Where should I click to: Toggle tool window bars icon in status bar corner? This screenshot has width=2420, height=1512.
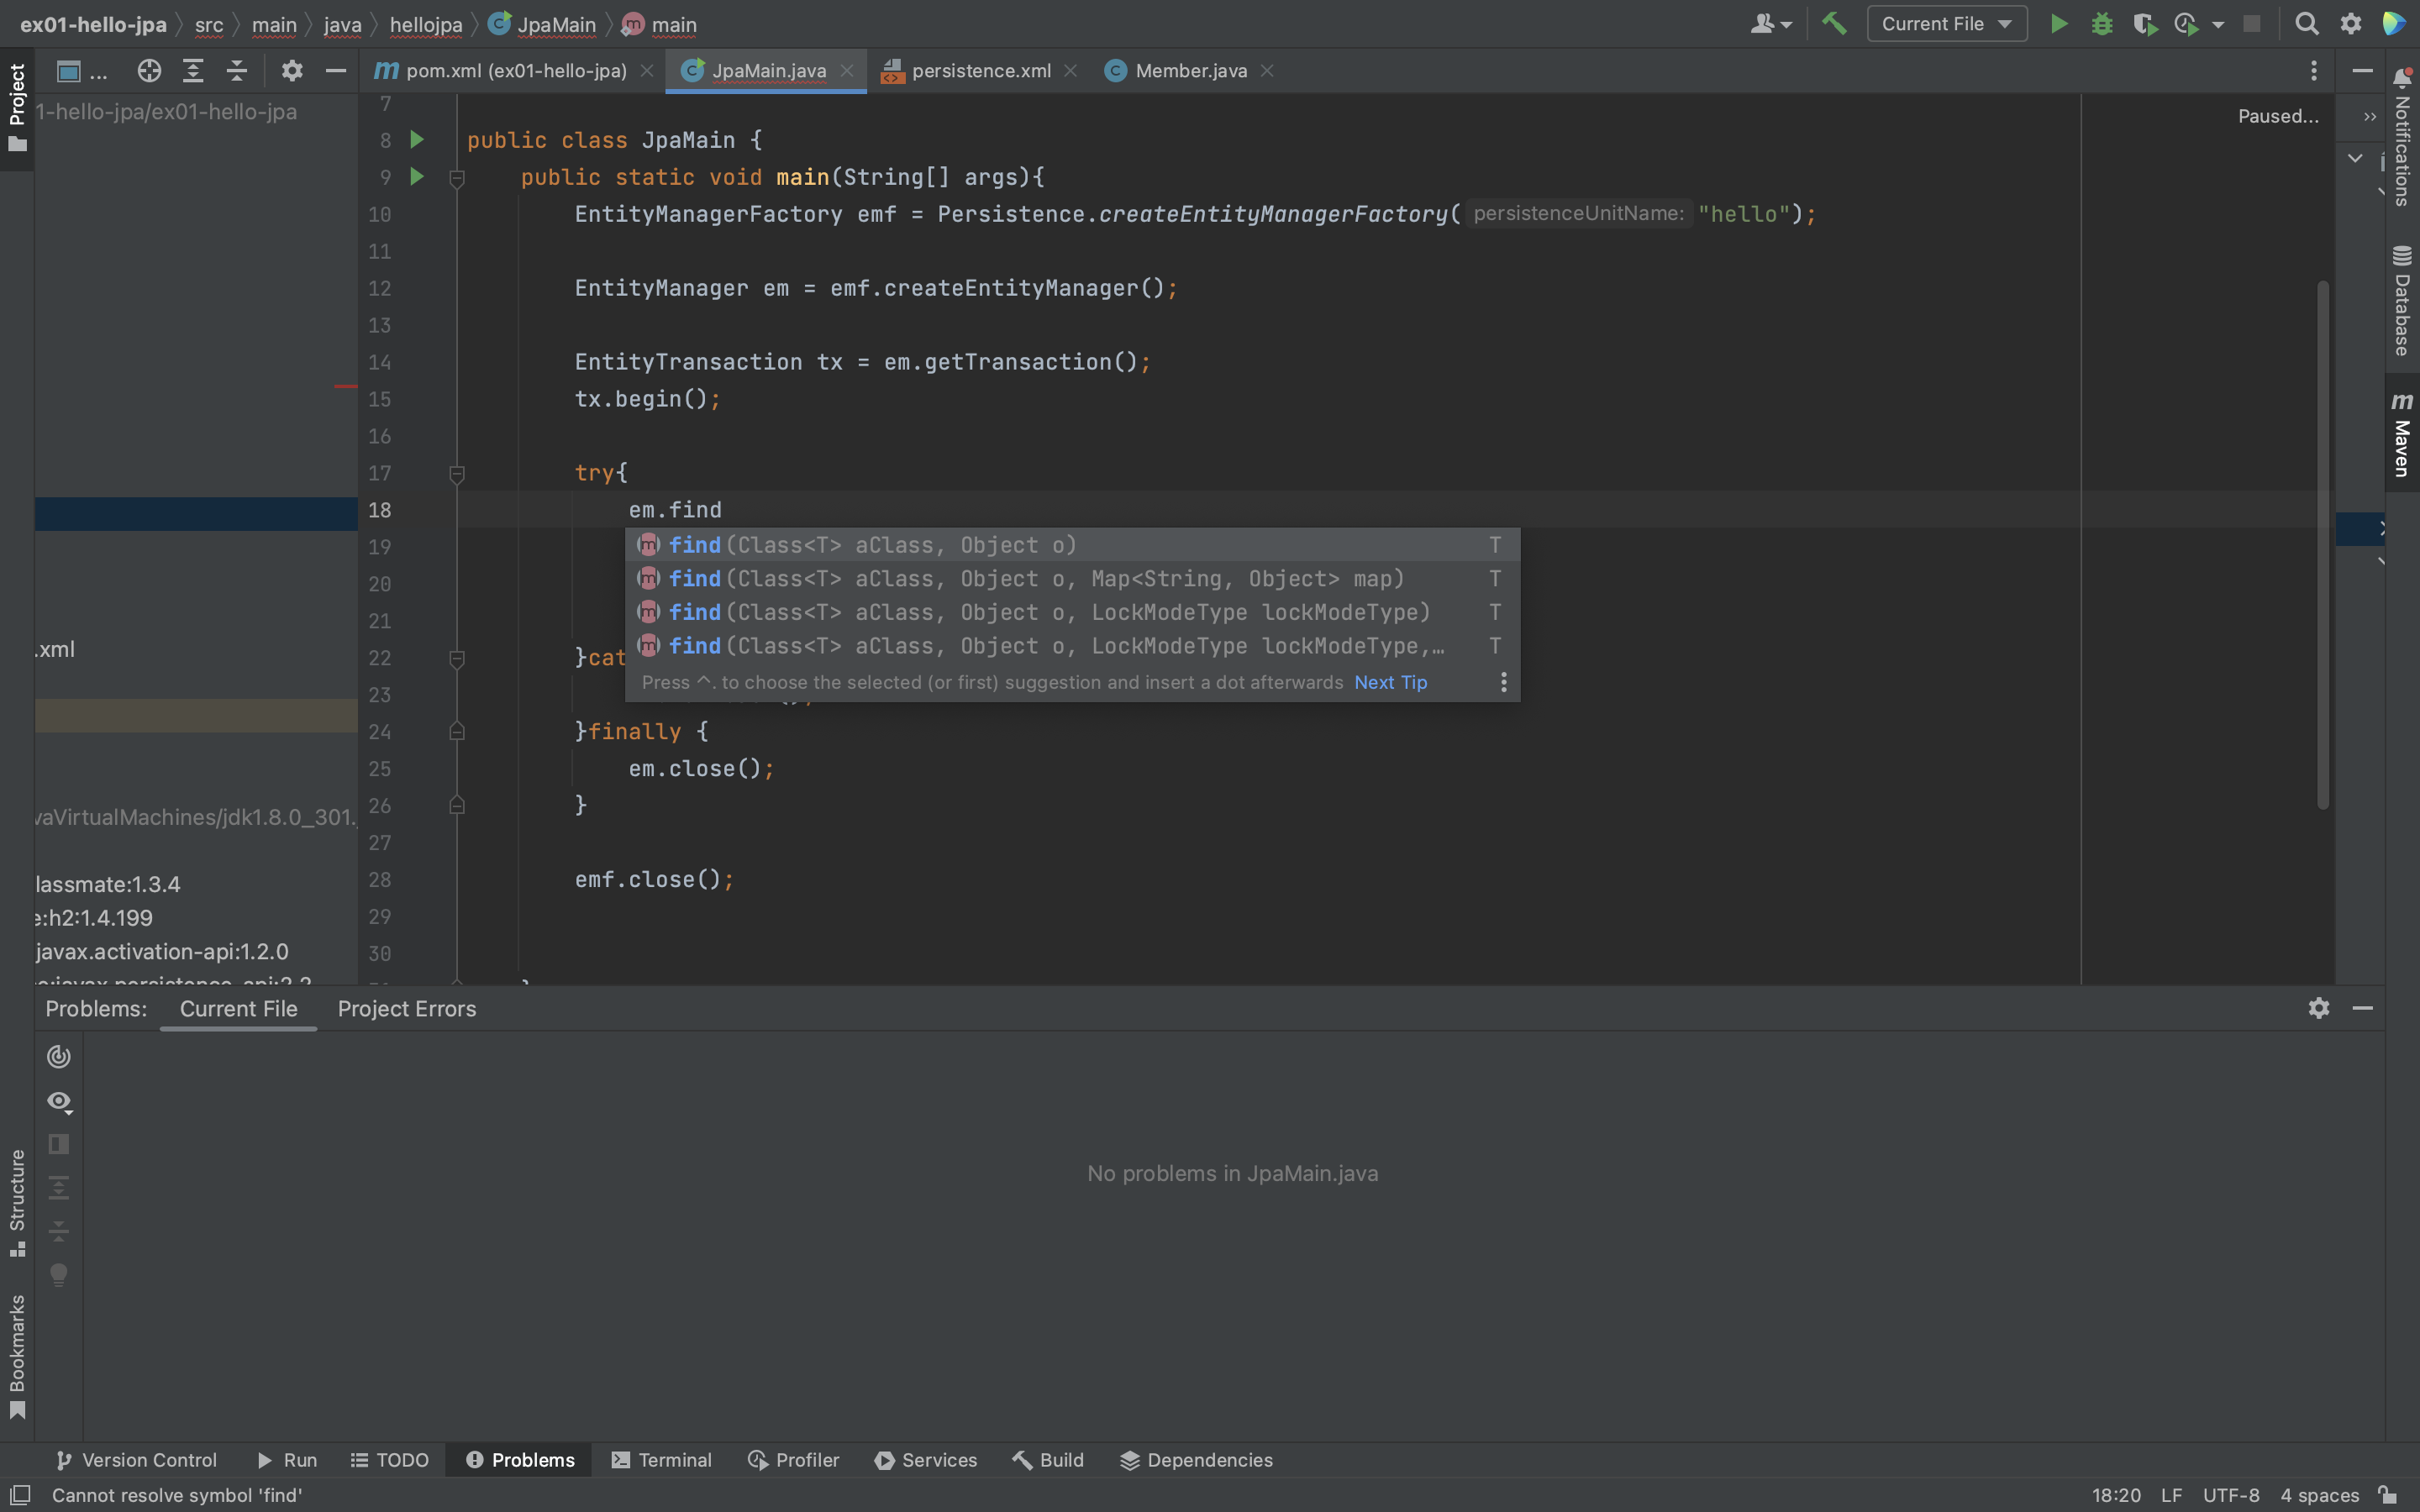20,1495
